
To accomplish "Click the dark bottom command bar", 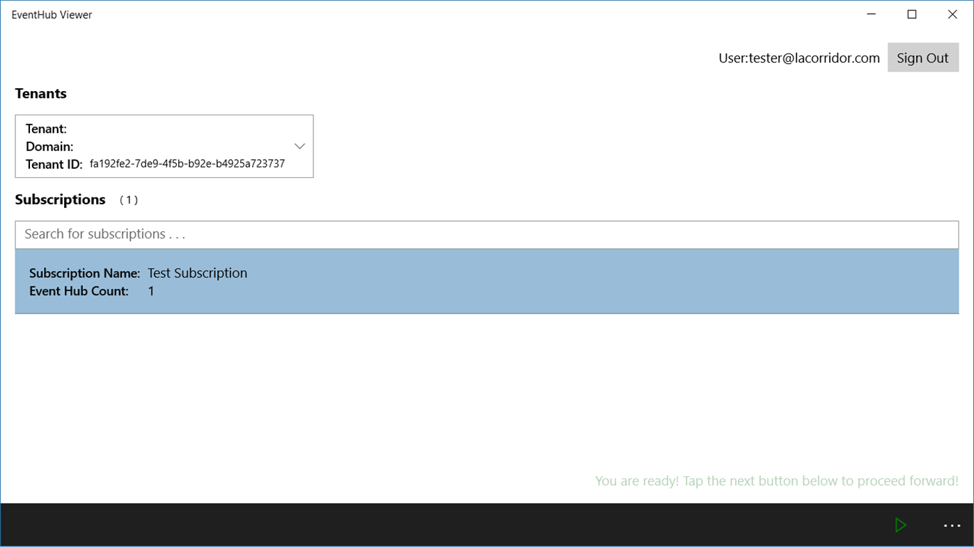I will pyautogui.click(x=418, y=525).
